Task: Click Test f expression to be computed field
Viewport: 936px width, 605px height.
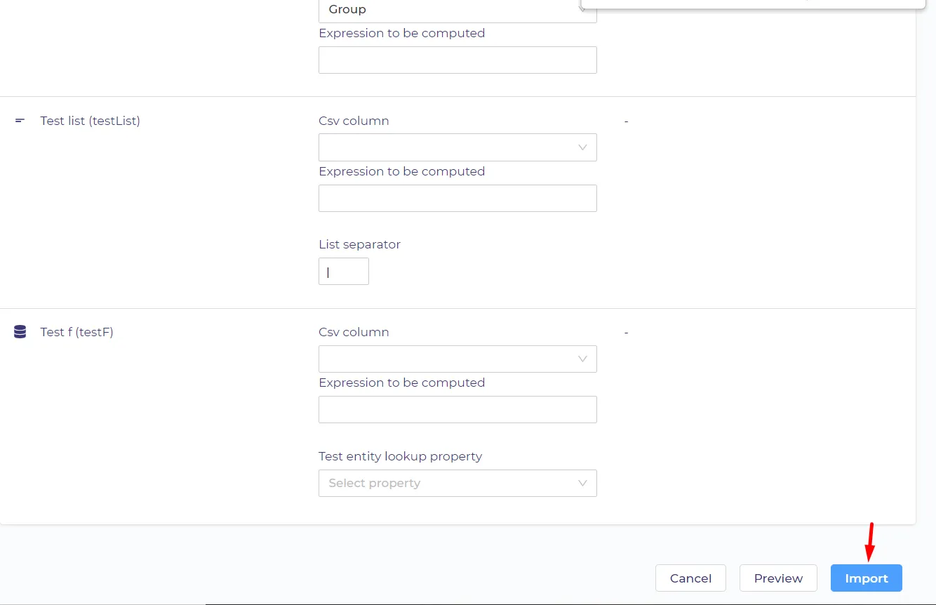Action: click(x=457, y=409)
